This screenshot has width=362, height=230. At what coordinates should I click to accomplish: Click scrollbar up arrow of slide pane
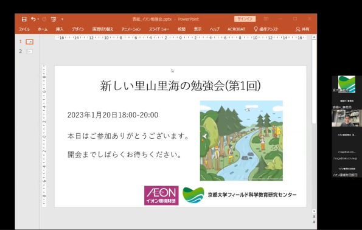[314, 37]
